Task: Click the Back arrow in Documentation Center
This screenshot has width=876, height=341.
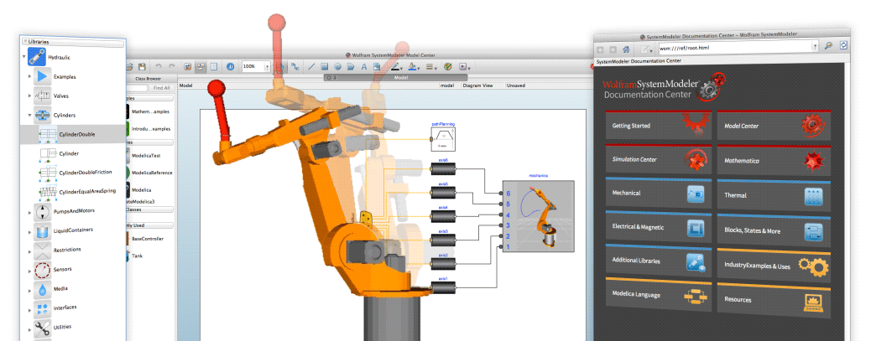Action: (x=602, y=49)
